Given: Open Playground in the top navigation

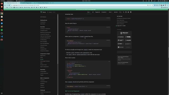Looking at the screenshot, I should coord(97,12).
